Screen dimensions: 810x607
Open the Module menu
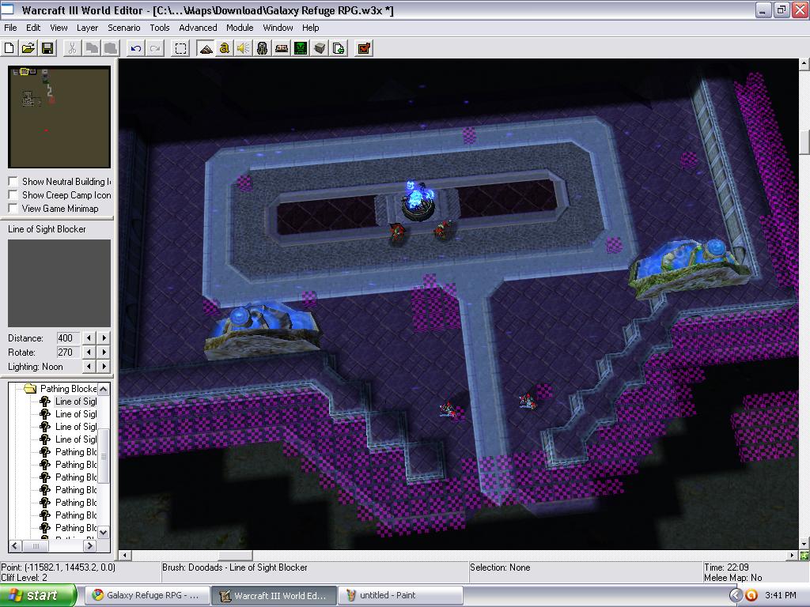coord(240,28)
